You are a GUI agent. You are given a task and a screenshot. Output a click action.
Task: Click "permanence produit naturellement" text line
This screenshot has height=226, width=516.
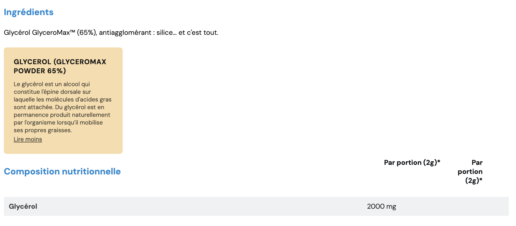62,115
